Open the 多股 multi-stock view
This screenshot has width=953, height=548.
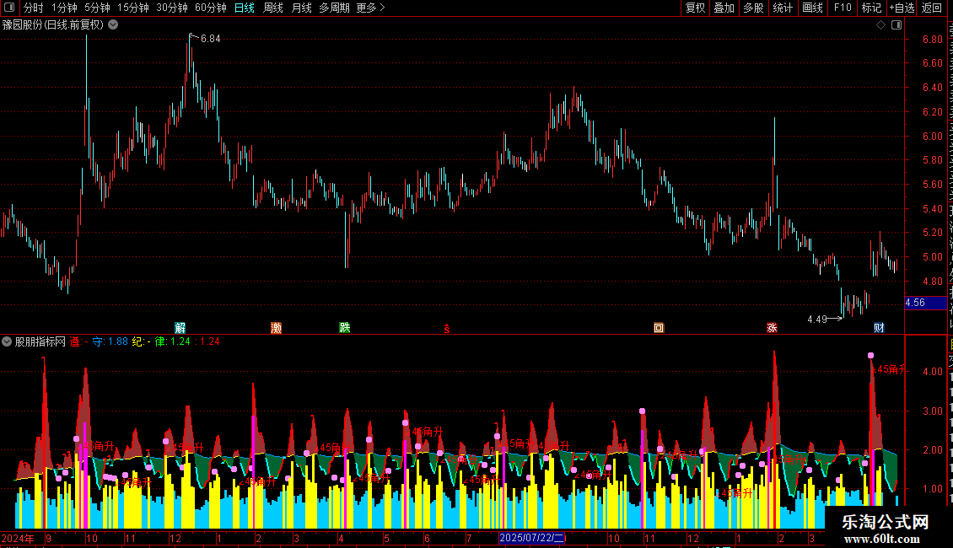(754, 8)
